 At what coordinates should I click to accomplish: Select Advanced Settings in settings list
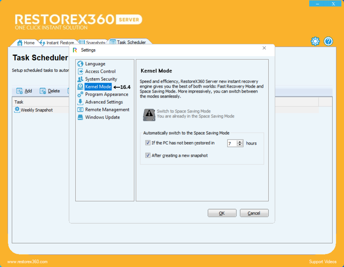pos(104,102)
